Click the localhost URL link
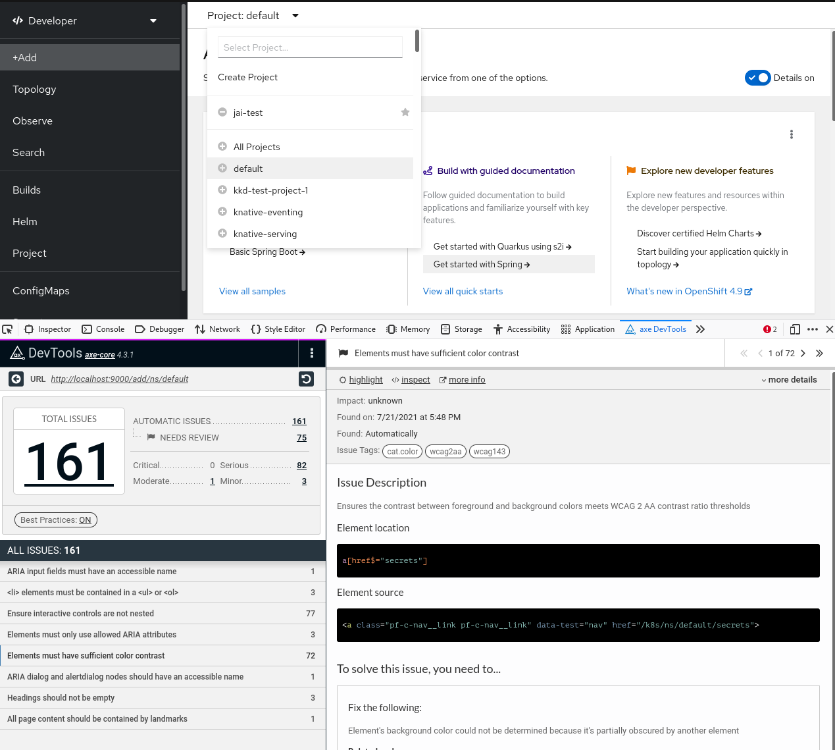 point(120,379)
